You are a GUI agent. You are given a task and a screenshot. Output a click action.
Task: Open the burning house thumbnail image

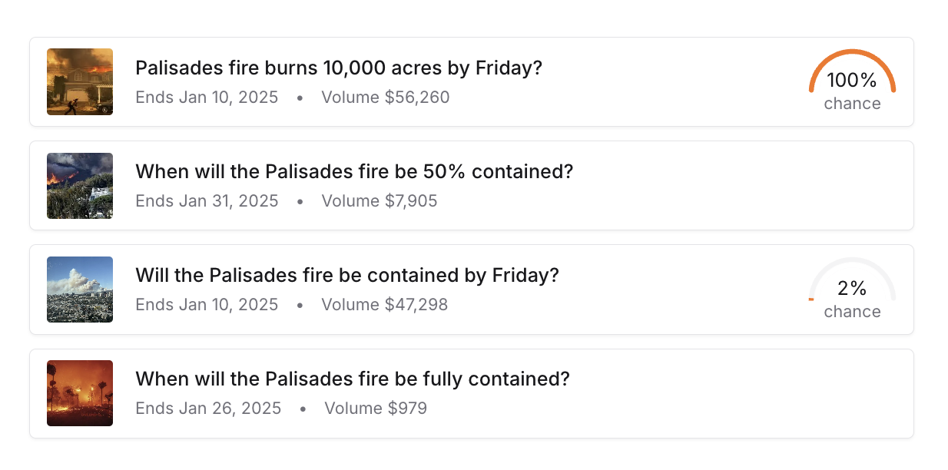coord(80,82)
